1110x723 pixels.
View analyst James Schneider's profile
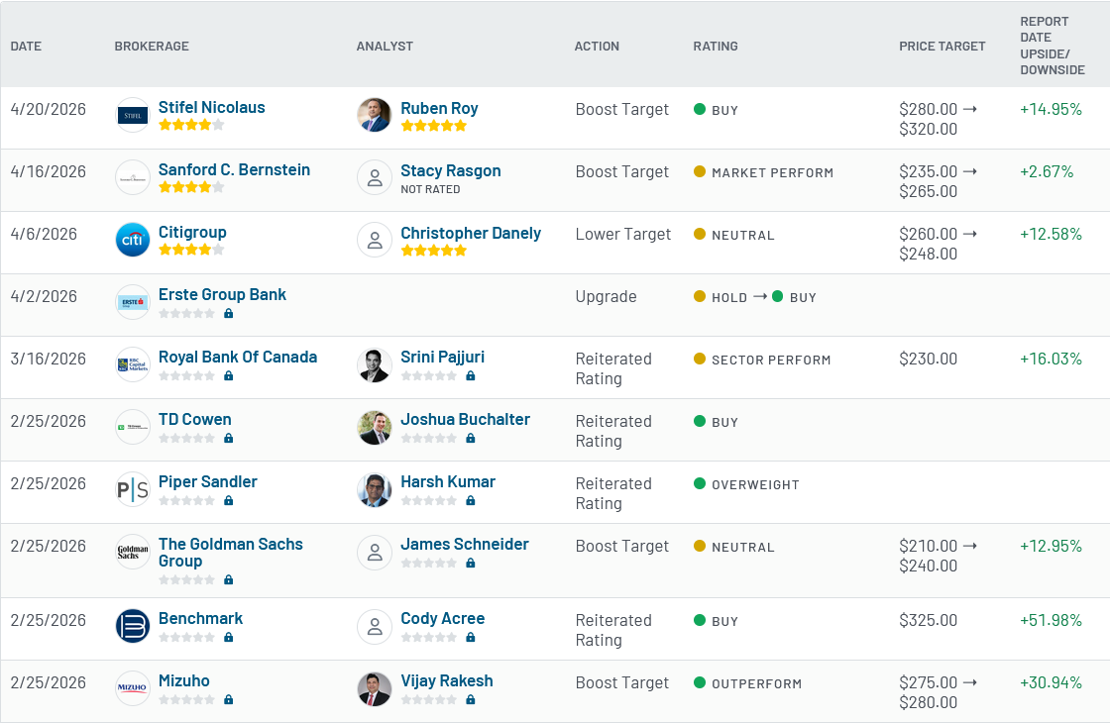point(465,544)
